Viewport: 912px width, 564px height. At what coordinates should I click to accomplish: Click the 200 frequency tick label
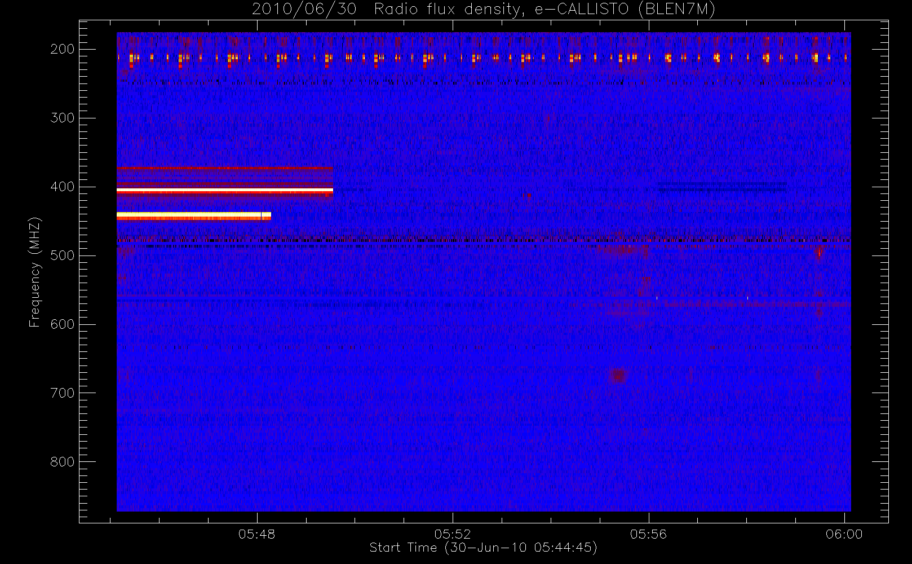[63, 49]
